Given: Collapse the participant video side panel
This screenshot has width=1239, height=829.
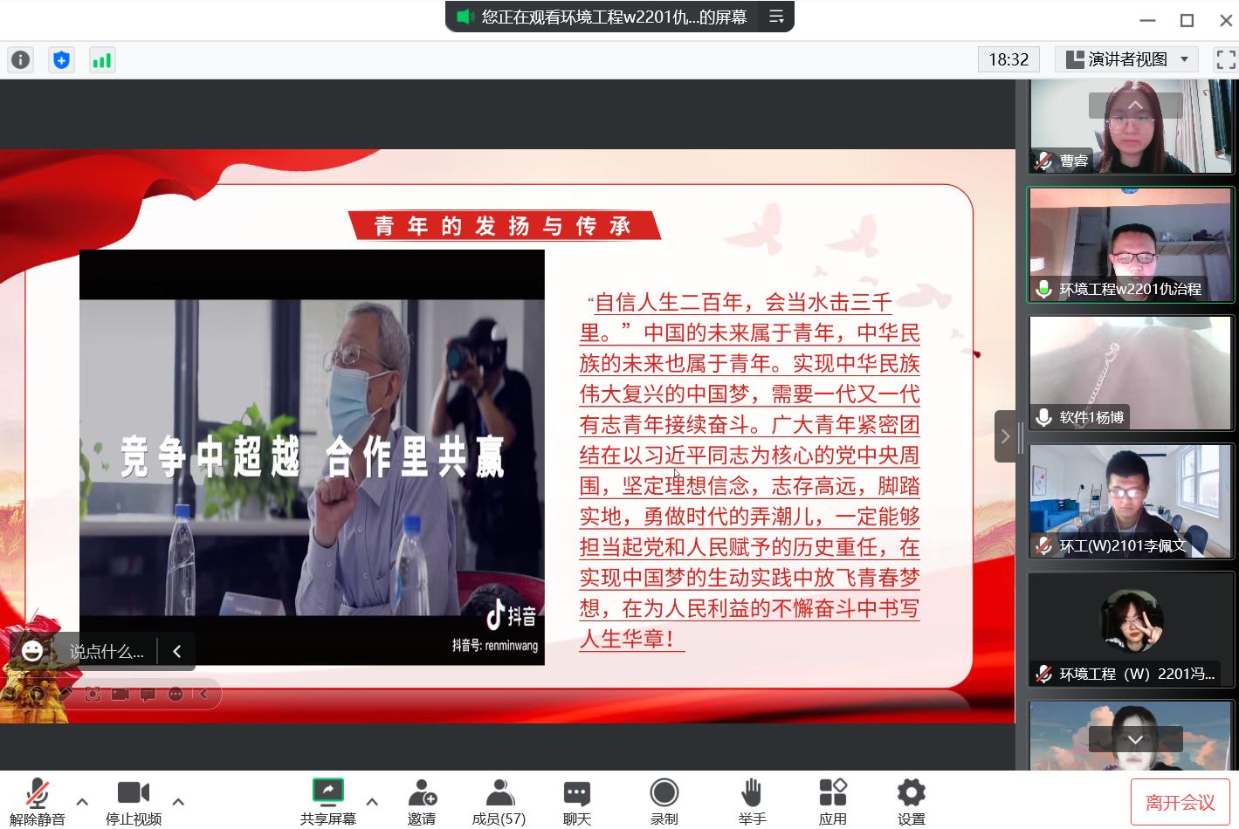Looking at the screenshot, I should [x=1005, y=436].
